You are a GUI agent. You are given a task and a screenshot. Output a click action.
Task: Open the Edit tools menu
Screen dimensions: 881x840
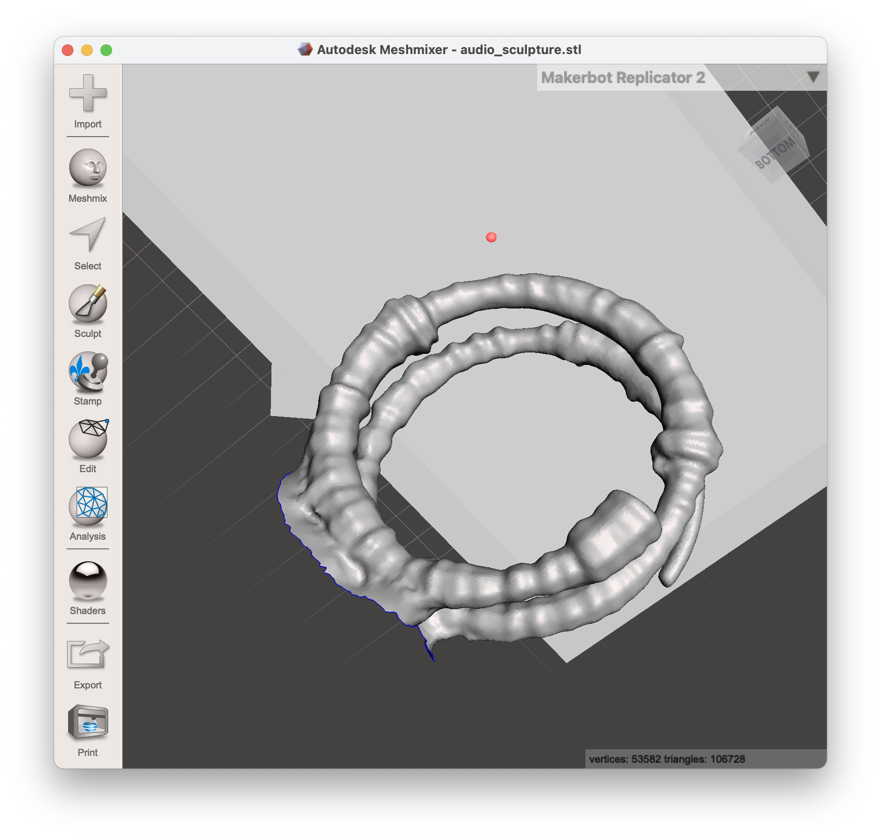87,438
